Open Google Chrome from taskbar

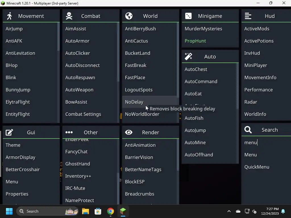111,211
